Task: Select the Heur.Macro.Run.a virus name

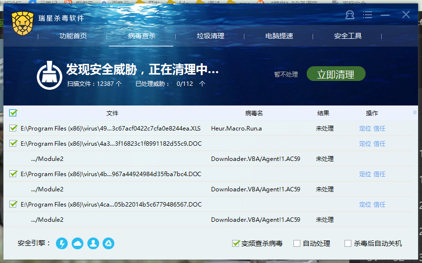Action: click(x=237, y=129)
